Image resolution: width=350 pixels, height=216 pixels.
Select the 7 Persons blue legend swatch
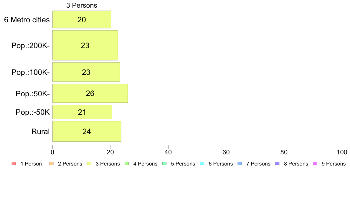point(239,164)
